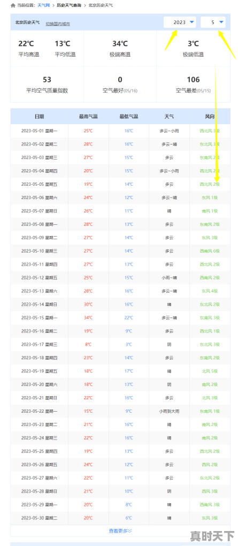238x546 pixels.
Task: Click the 多云 weather cell for 2023-05-03
Action: [169, 158]
